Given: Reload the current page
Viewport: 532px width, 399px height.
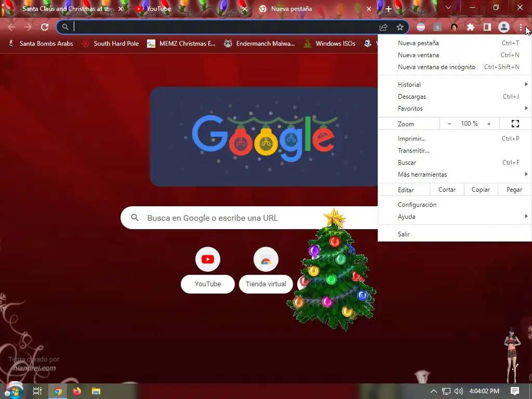Looking at the screenshot, I should point(45,27).
